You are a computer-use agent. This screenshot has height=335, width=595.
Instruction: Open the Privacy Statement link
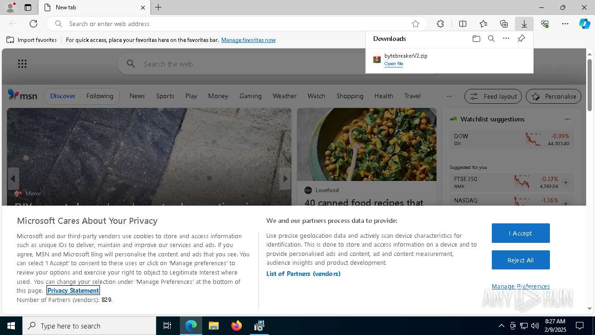73,290
